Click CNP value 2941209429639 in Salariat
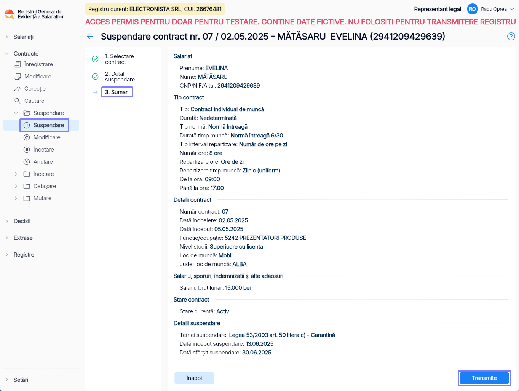Screen dimensions: 519x391 click(x=239, y=86)
